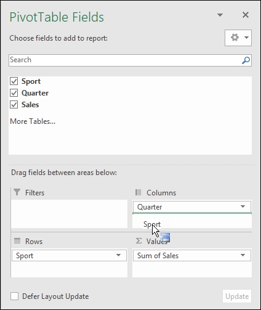The image size is (261, 310).
Task: Uncheck the Sport field checkbox
Action: [14, 81]
